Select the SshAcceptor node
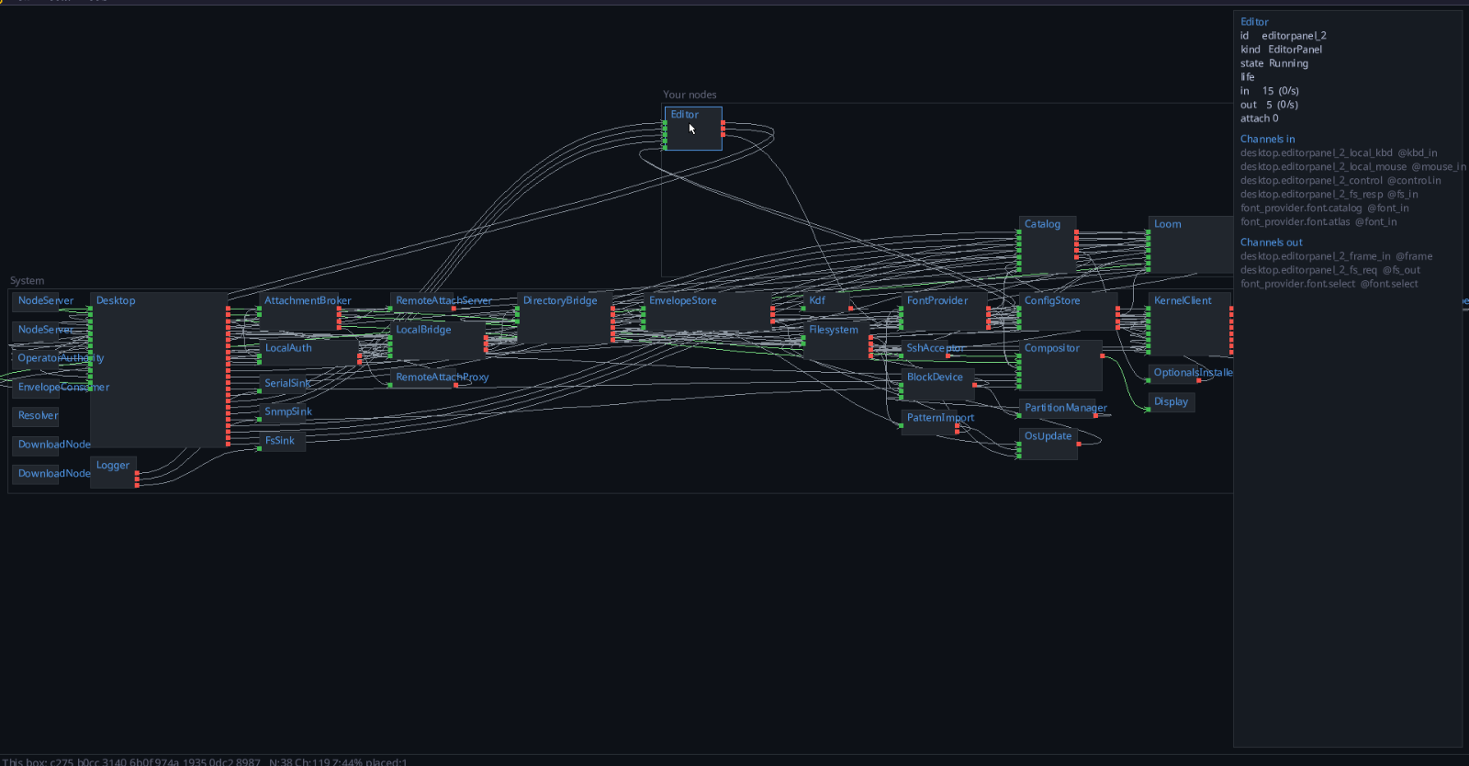 [x=925, y=348]
